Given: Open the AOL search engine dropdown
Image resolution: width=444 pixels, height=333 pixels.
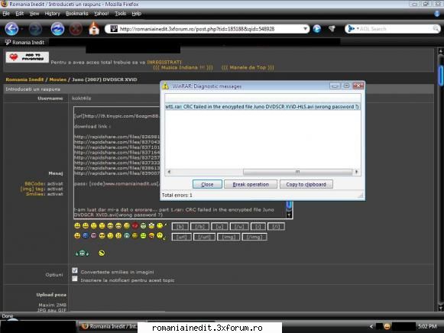Looking at the screenshot, I should [x=353, y=29].
